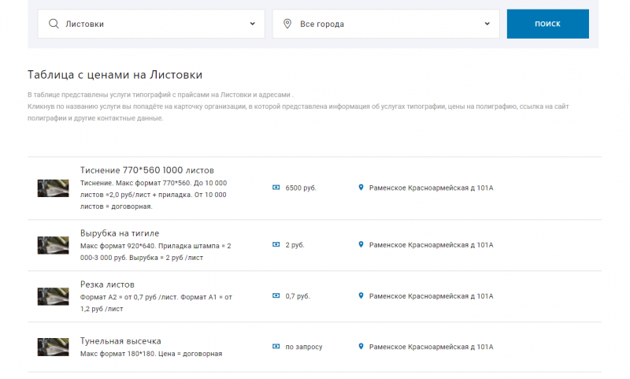Open the Все города city dropdown
Viewport: 630px width, 379px height.
pyautogui.click(x=386, y=24)
